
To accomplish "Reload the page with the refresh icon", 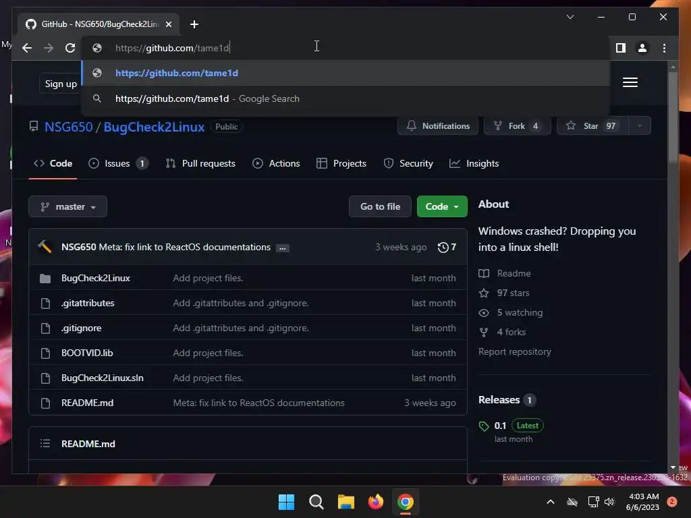I will click(70, 48).
